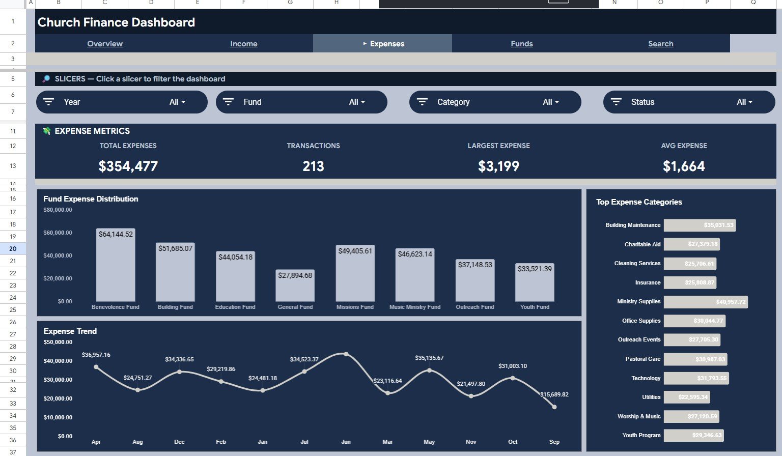Image resolution: width=782 pixels, height=456 pixels.
Task: Click the Status slicer filter icon
Action: 616,102
